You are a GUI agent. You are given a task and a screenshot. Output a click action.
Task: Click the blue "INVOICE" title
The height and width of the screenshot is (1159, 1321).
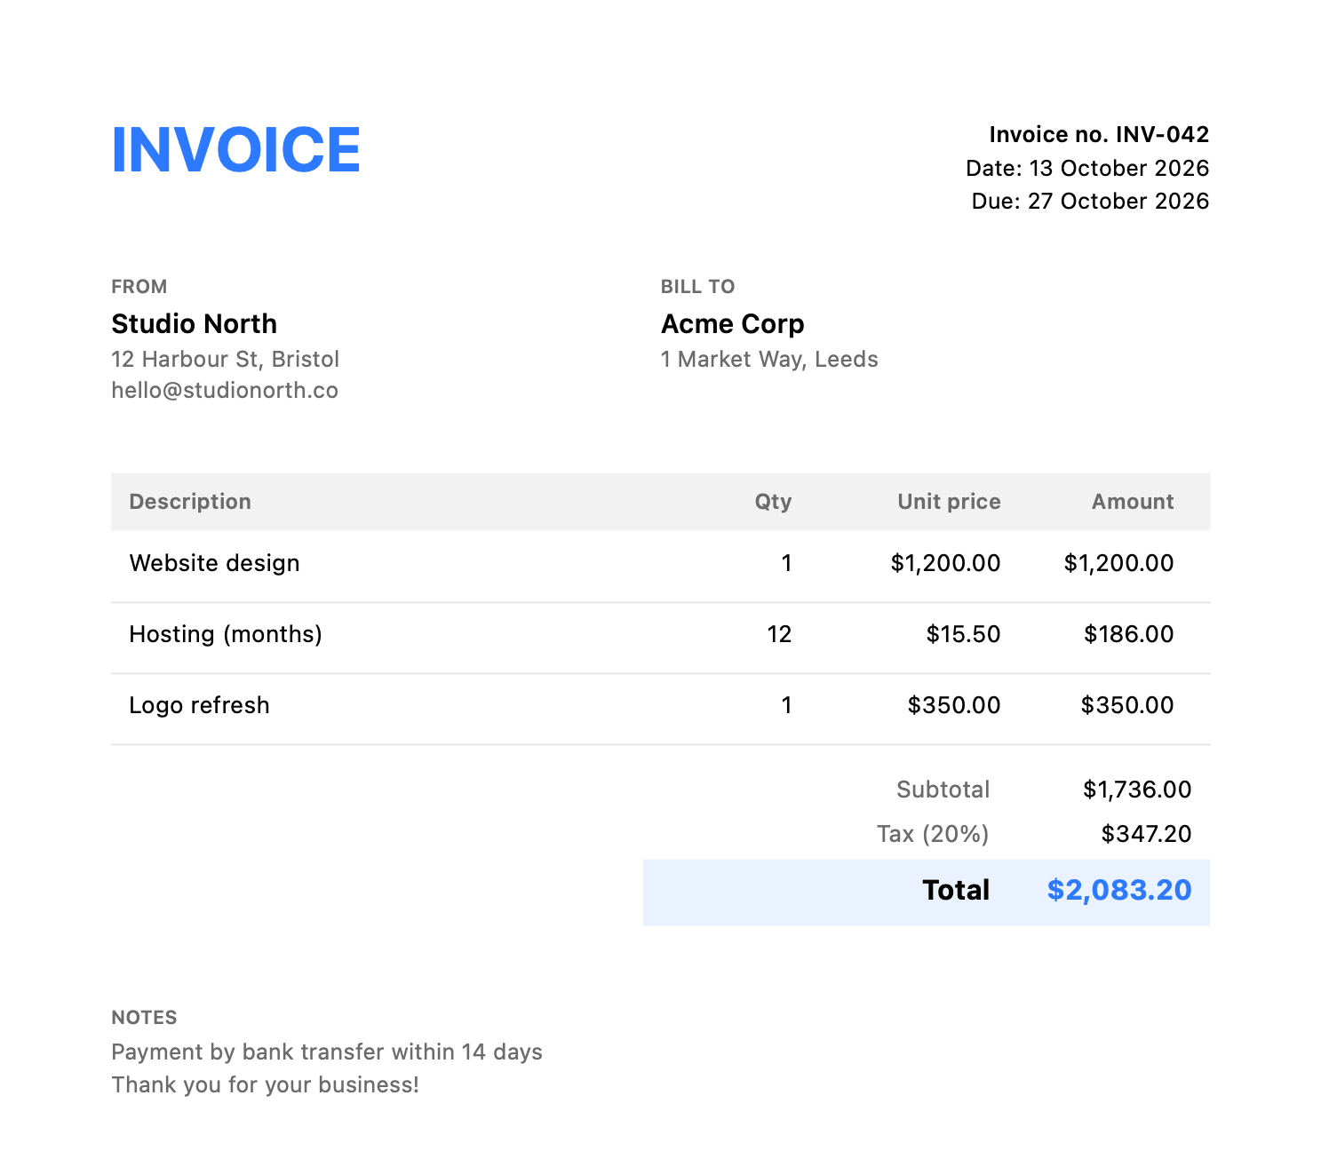[235, 149]
